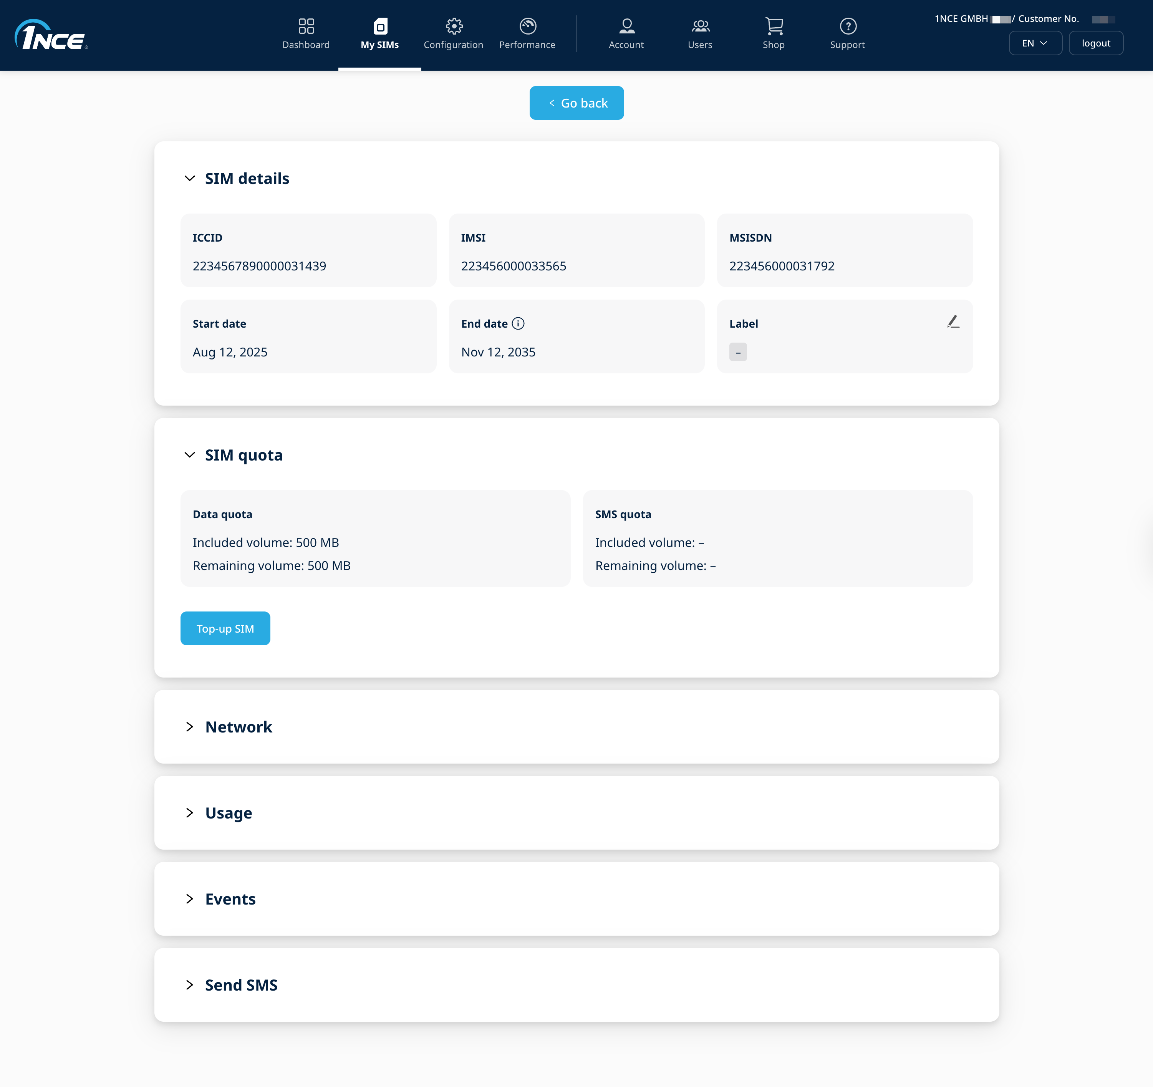Click the End date info icon
Viewport: 1153px width, 1087px height.
[x=518, y=324]
